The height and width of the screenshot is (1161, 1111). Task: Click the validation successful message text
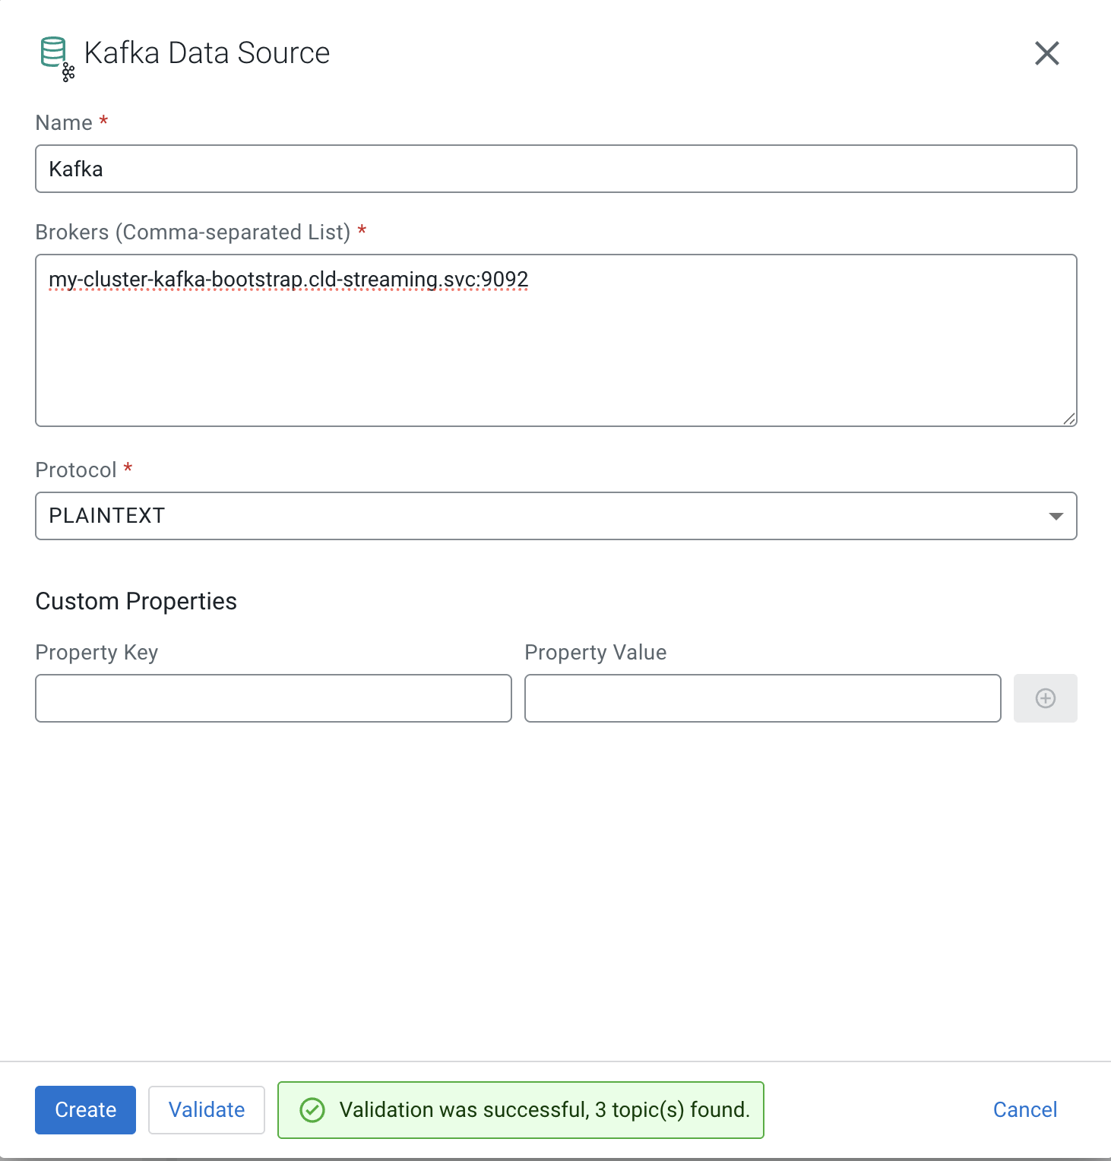pyautogui.click(x=544, y=1110)
